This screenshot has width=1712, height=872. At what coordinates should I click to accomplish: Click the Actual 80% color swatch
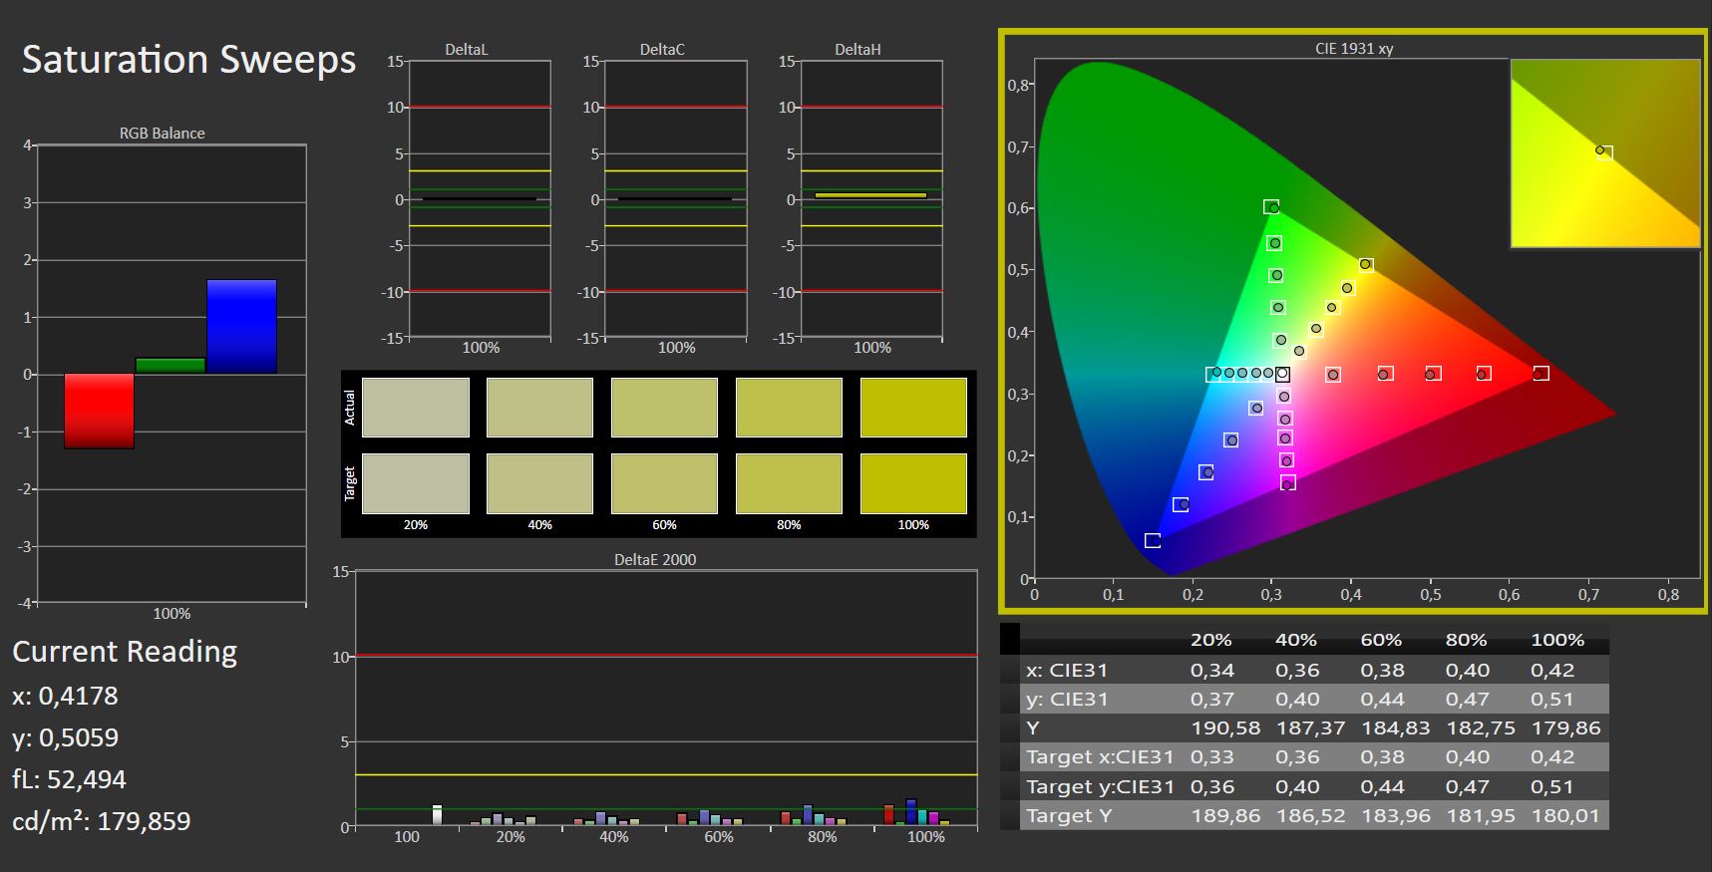coord(788,407)
